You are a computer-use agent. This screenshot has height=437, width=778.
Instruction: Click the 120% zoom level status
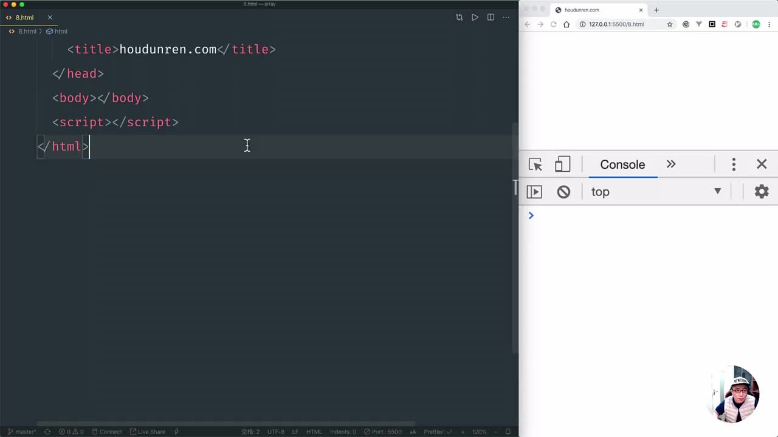[x=480, y=432]
